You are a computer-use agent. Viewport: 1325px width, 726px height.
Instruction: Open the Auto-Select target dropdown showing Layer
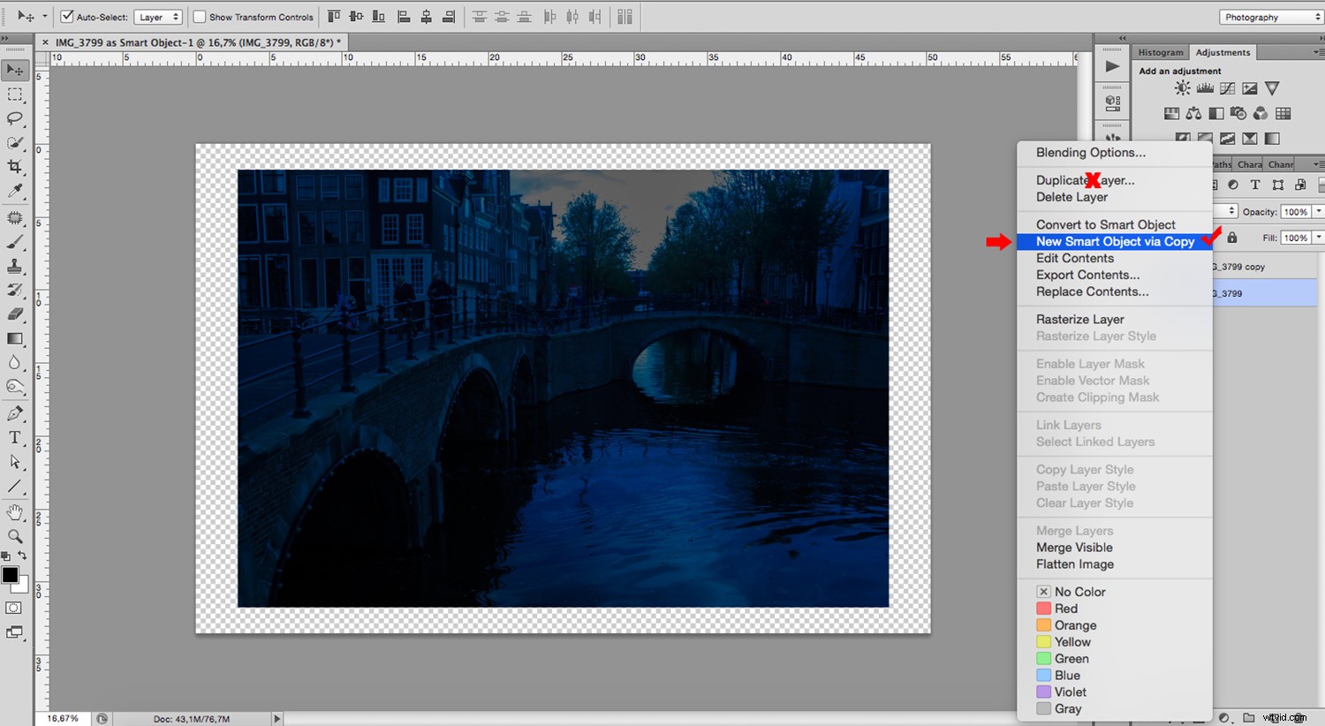158,16
